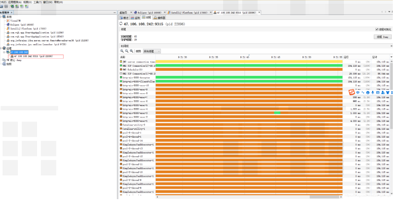Open the timeline column options dropdown arrow
The height and width of the screenshot is (202, 404).
coord(392,57)
